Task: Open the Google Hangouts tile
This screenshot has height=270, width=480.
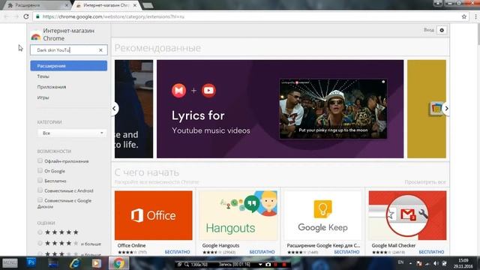Action: click(x=238, y=215)
